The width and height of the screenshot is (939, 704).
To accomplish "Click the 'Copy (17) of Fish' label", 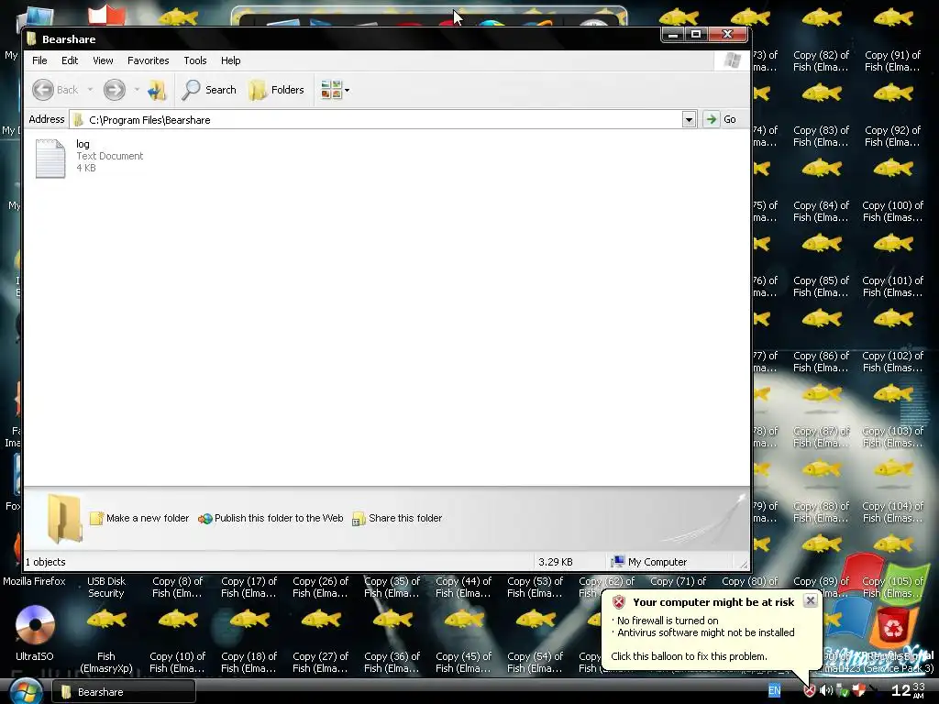I will 249,588.
